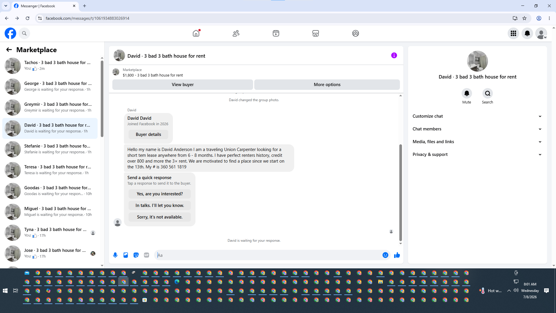Send a thumbs-up like
Viewport: 556px width, 313px height.
tap(397, 255)
